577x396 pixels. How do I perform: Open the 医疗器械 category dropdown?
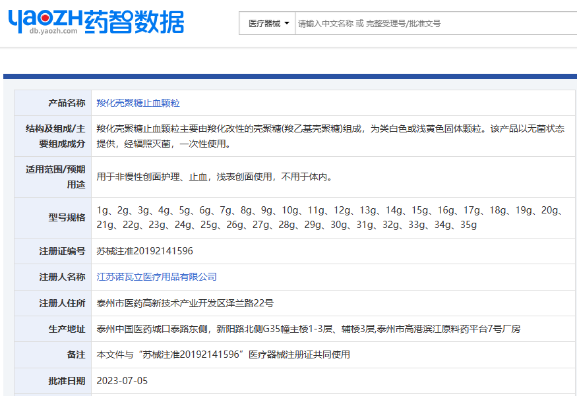point(267,23)
